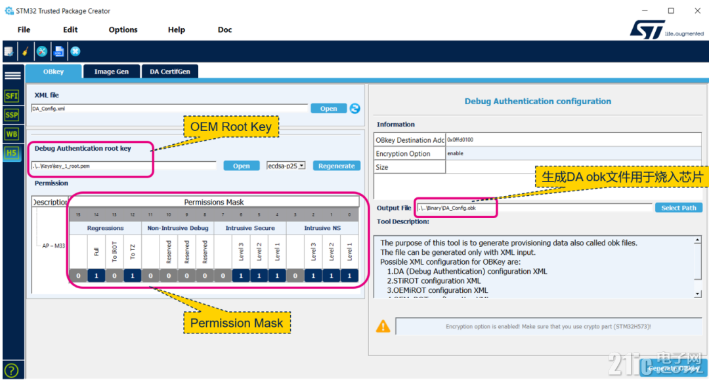The image size is (709, 380).
Task: Select the SFI sidebar icon
Action: (12, 96)
